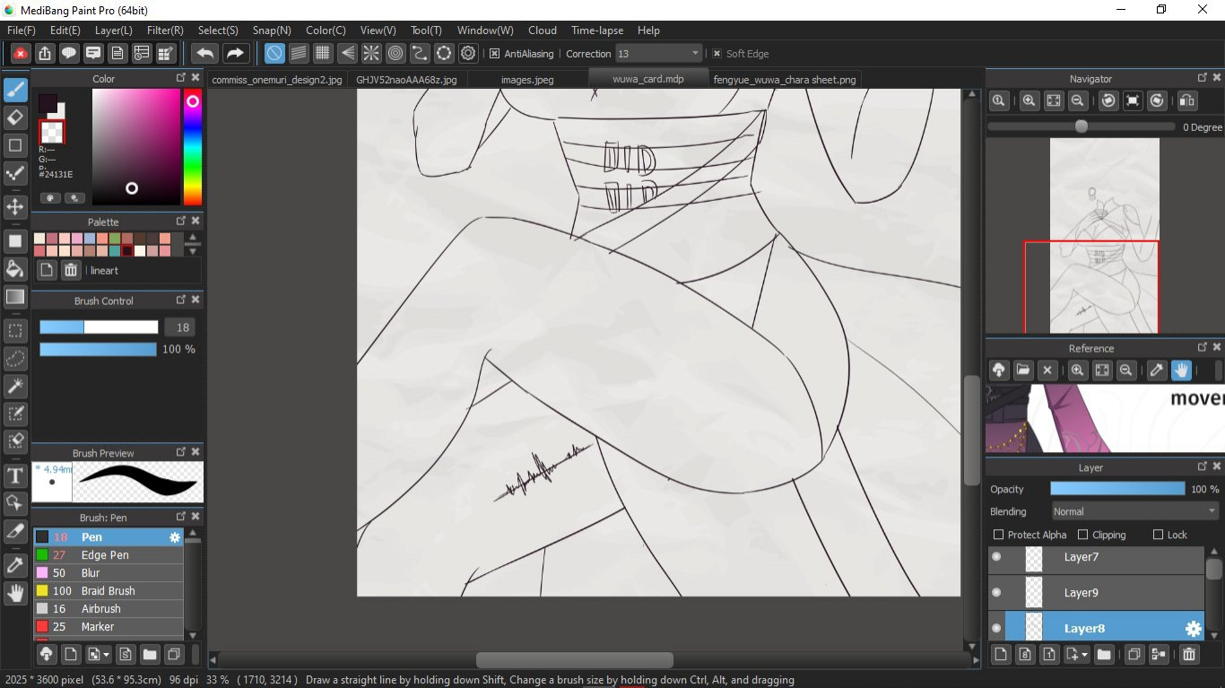Viewport: 1225px width, 688px height.
Task: Activate eyedropper in Reference panel
Action: (x=1157, y=370)
